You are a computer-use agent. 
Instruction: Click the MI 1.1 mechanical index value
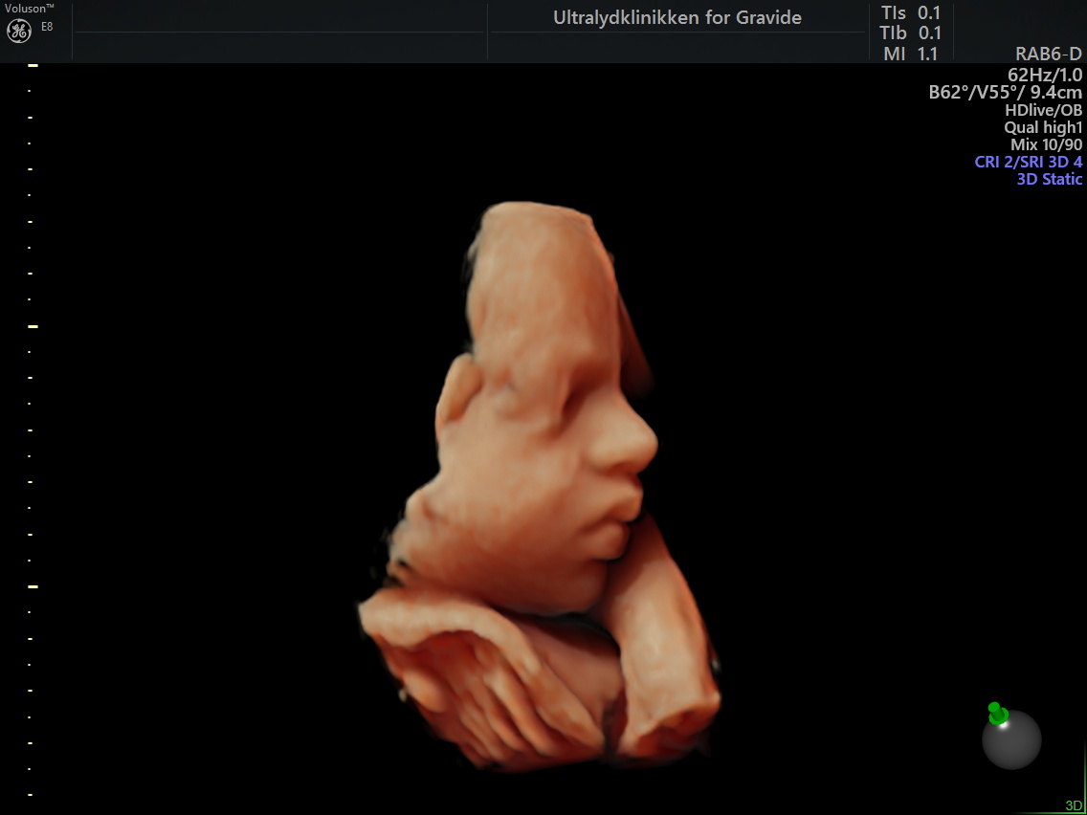pos(910,54)
